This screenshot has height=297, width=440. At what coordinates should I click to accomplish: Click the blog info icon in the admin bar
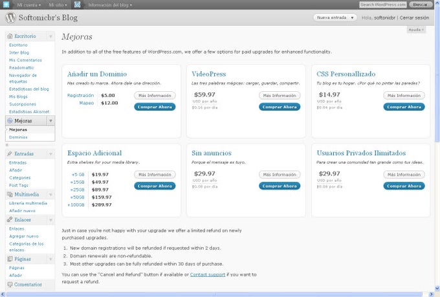pyautogui.click(x=78, y=5)
